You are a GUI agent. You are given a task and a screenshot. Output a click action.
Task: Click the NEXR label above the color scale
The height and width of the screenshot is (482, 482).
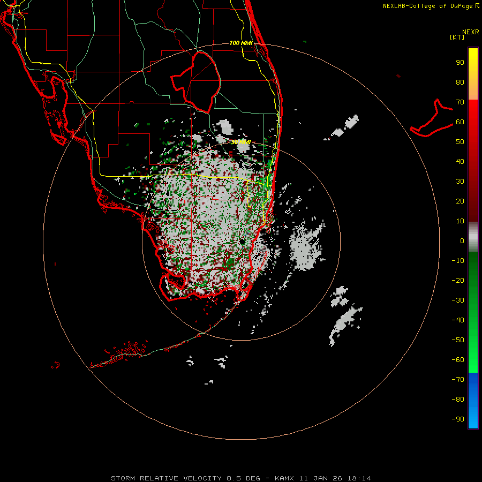pyautogui.click(x=471, y=32)
